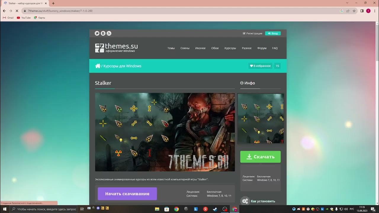This screenshot has width=379, height=213.
Task: Toggle the browser side panel icon
Action: point(362,11)
